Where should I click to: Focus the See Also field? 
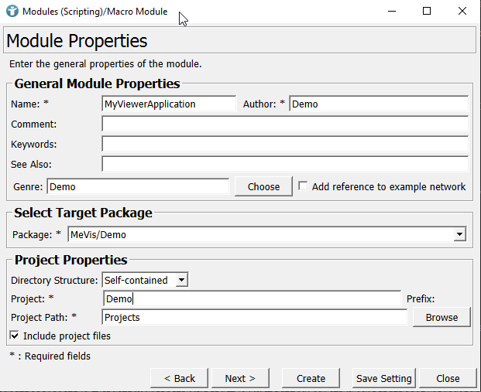284,164
